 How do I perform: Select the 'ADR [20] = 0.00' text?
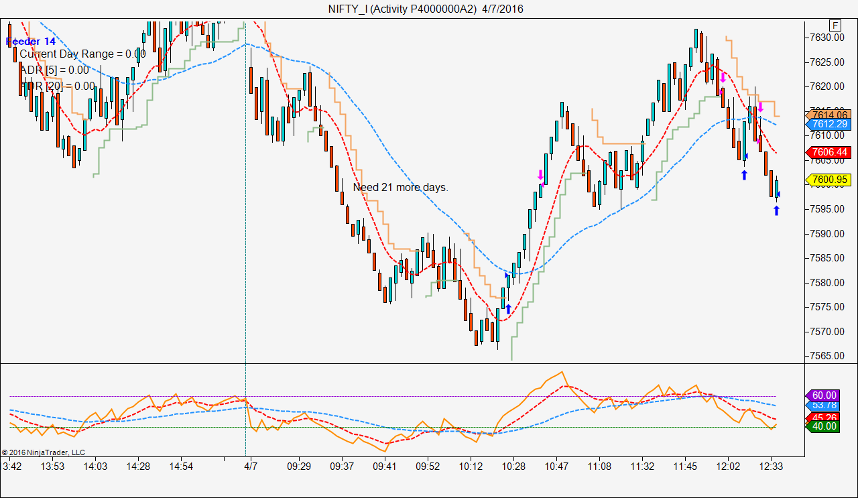tap(58, 86)
